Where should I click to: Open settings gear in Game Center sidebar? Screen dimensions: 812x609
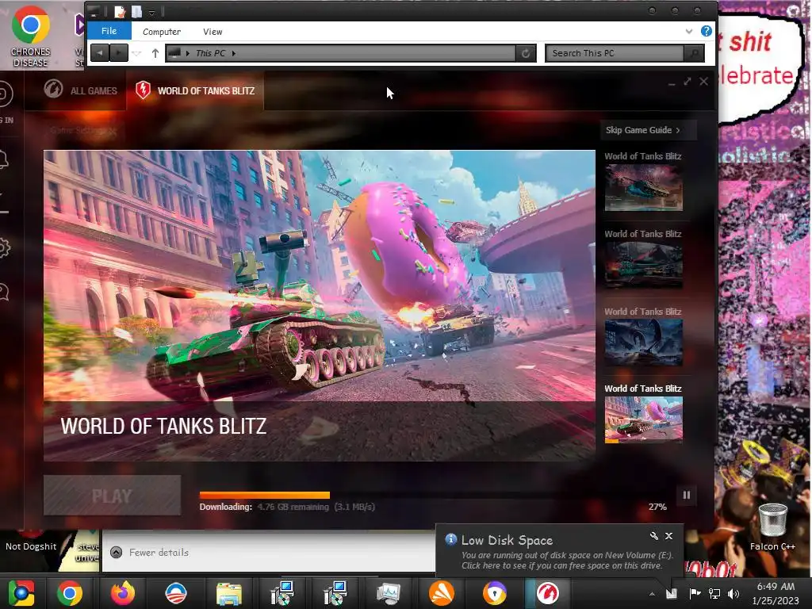[4, 247]
